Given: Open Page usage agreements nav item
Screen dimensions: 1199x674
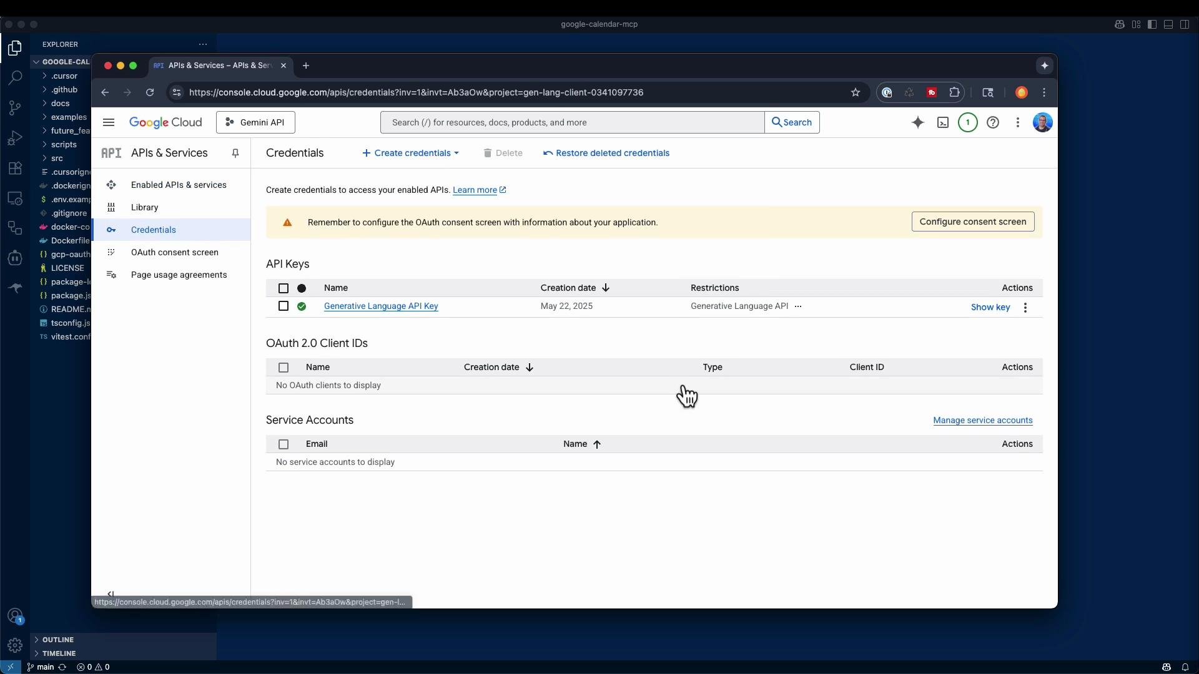Looking at the screenshot, I should tap(171, 275).
